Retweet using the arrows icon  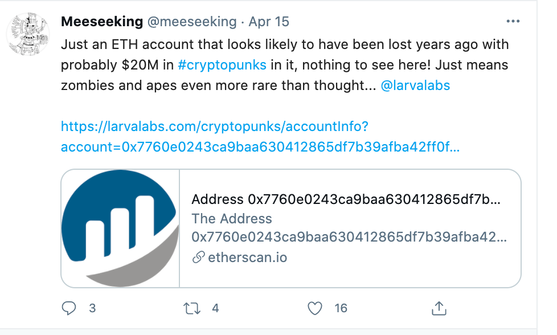coord(192,308)
